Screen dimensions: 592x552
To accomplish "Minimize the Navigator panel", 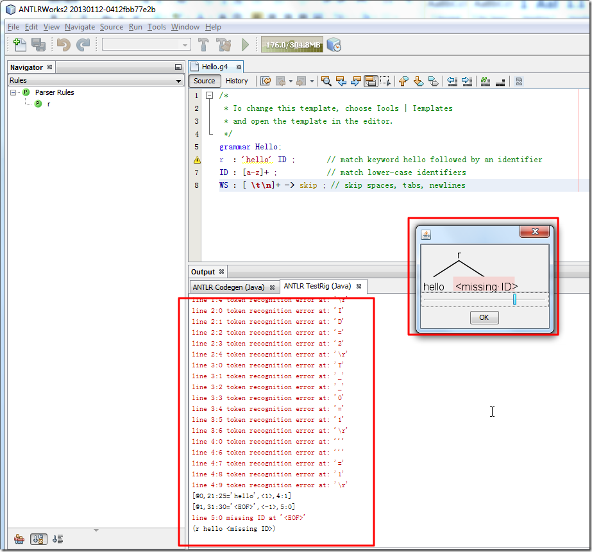I will click(178, 67).
